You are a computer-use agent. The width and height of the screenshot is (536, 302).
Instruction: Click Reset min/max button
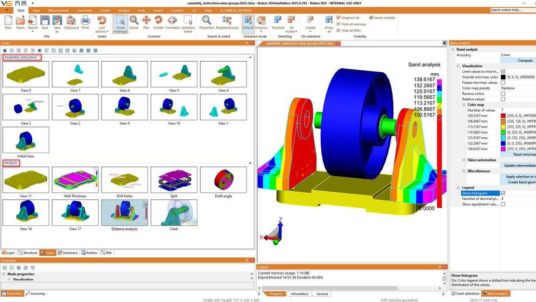coord(518,155)
